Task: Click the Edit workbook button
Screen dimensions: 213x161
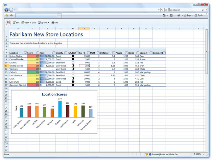Action: [x=16, y=23]
